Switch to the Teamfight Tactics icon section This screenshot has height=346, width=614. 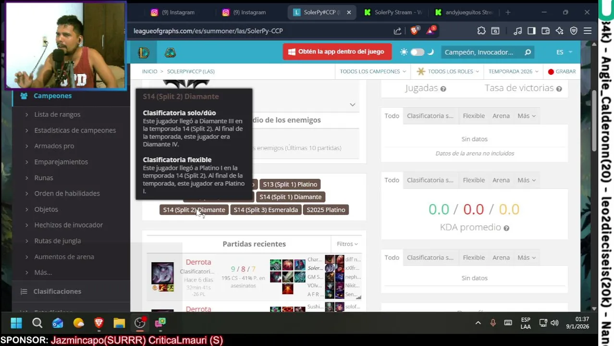point(170,52)
